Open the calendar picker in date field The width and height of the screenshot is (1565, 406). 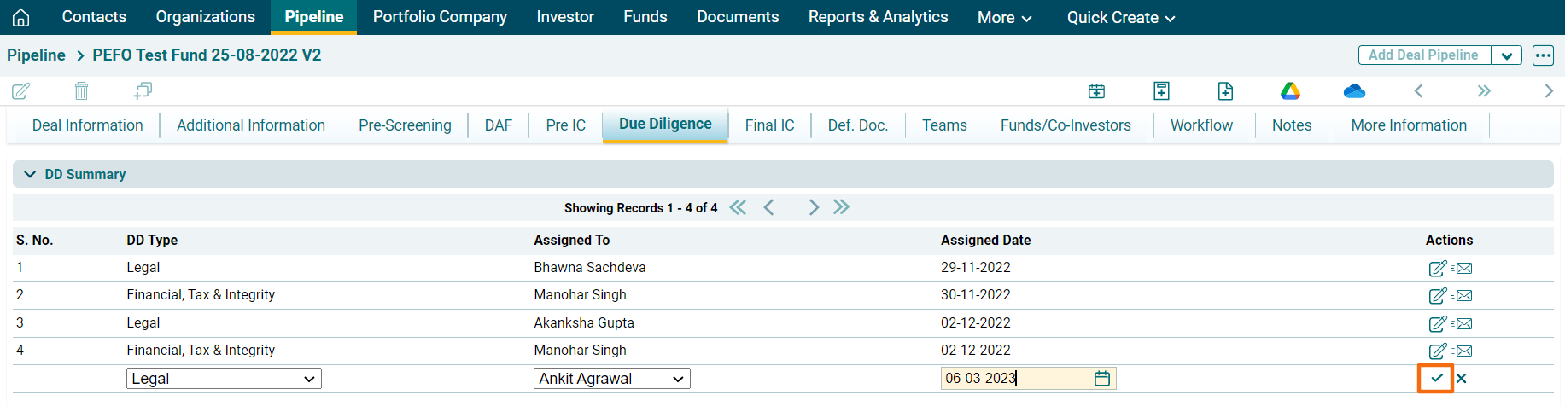1102,378
